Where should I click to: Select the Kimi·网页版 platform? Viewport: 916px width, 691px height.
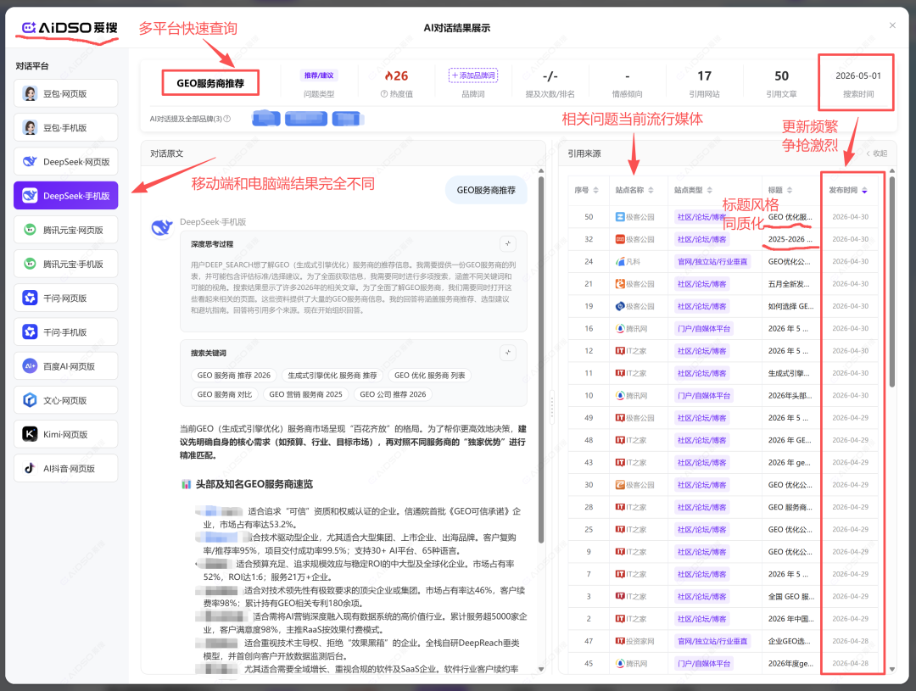(x=65, y=434)
